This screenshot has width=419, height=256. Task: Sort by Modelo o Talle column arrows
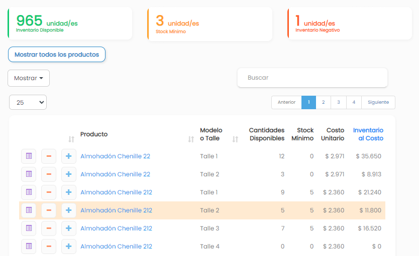point(235,139)
